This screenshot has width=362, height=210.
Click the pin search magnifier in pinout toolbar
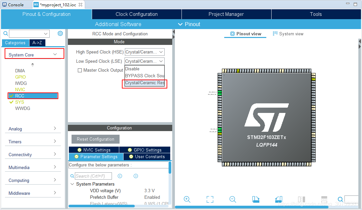[340, 199]
